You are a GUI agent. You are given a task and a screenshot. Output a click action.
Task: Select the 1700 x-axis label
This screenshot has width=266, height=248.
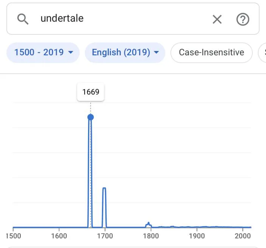point(105,236)
